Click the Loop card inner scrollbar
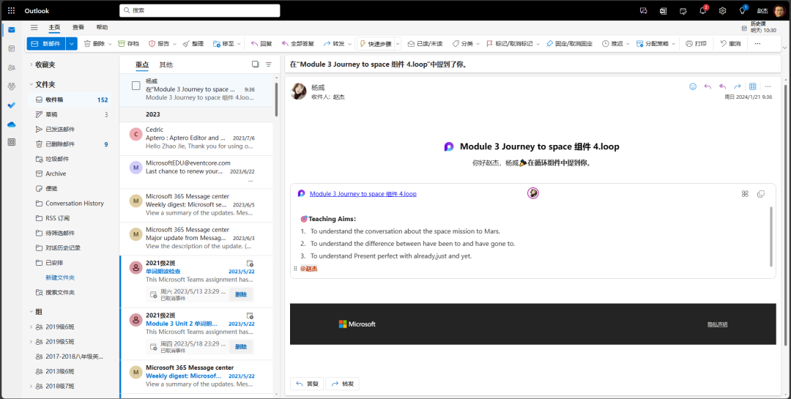Image resolution: width=791 pixels, height=399 pixels. (770, 236)
